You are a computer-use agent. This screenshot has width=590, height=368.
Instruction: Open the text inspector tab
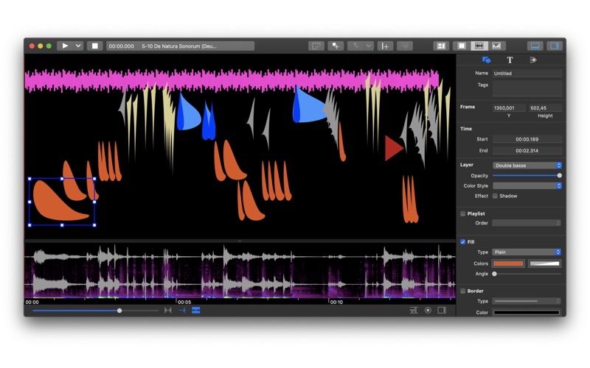510,60
